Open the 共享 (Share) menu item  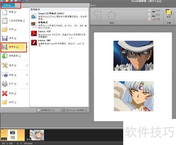[15, 75]
